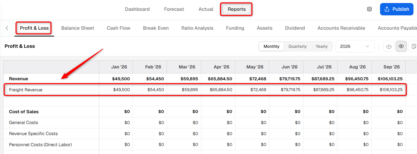Click the Freight Revenue row label
417x154 pixels.
[x=26, y=90]
